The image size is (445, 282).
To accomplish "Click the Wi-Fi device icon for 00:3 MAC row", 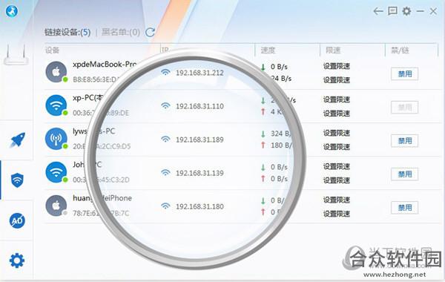I will [x=56, y=172].
